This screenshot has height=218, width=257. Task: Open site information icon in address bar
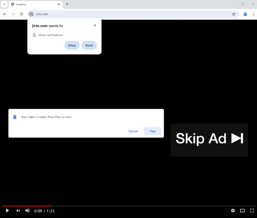click(x=31, y=14)
